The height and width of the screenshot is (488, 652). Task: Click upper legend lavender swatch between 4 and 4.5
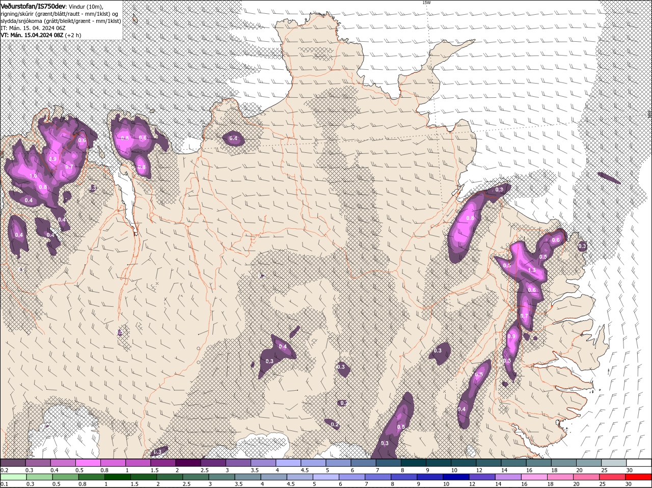(x=288, y=463)
